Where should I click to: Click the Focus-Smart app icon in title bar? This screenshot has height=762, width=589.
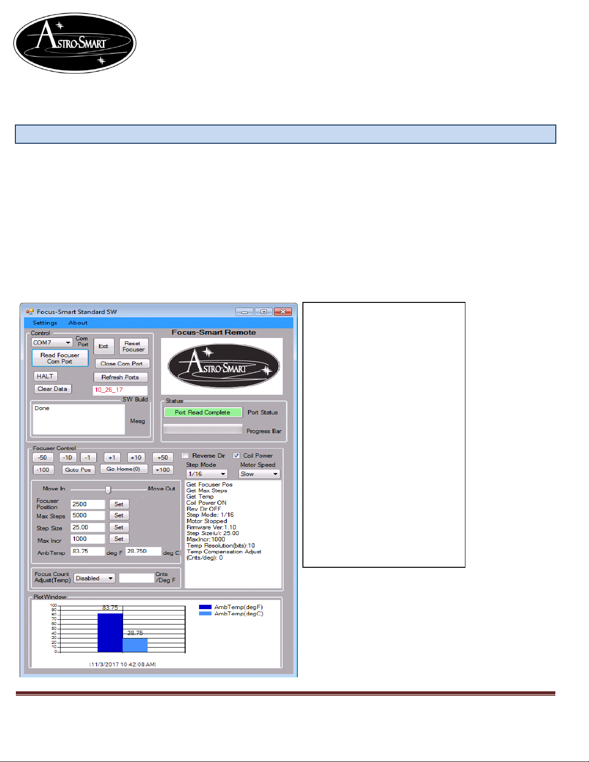coord(30,312)
